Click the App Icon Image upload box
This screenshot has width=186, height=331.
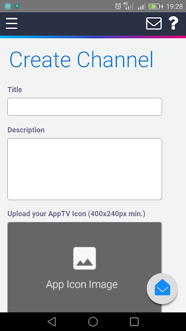pos(85,267)
